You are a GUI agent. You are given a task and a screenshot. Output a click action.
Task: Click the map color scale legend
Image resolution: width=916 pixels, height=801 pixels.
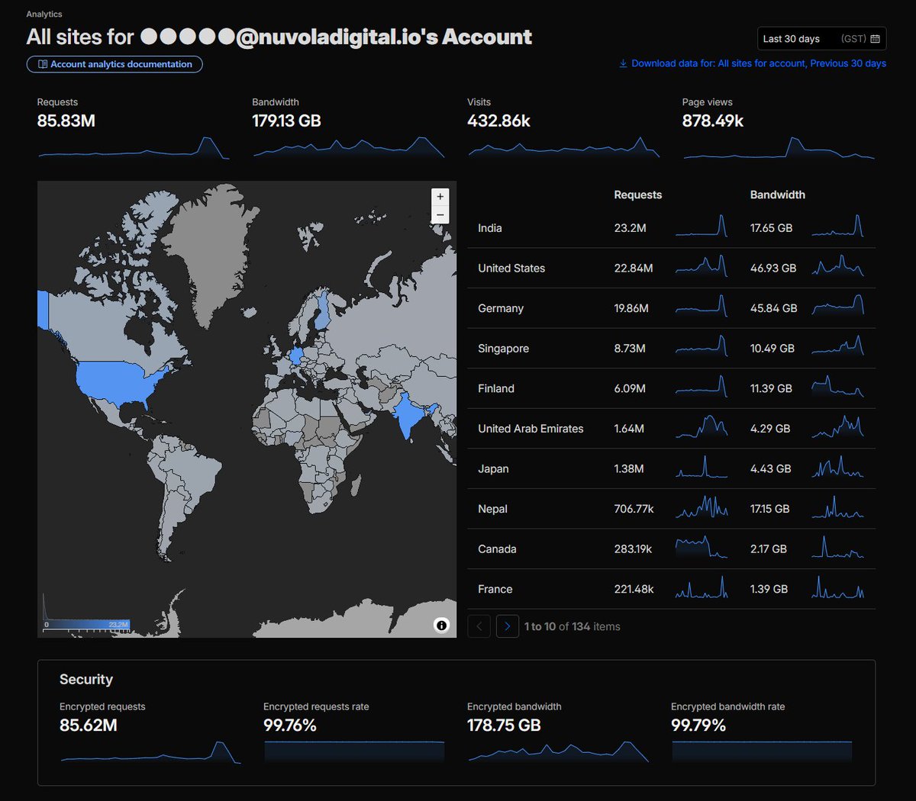point(86,625)
